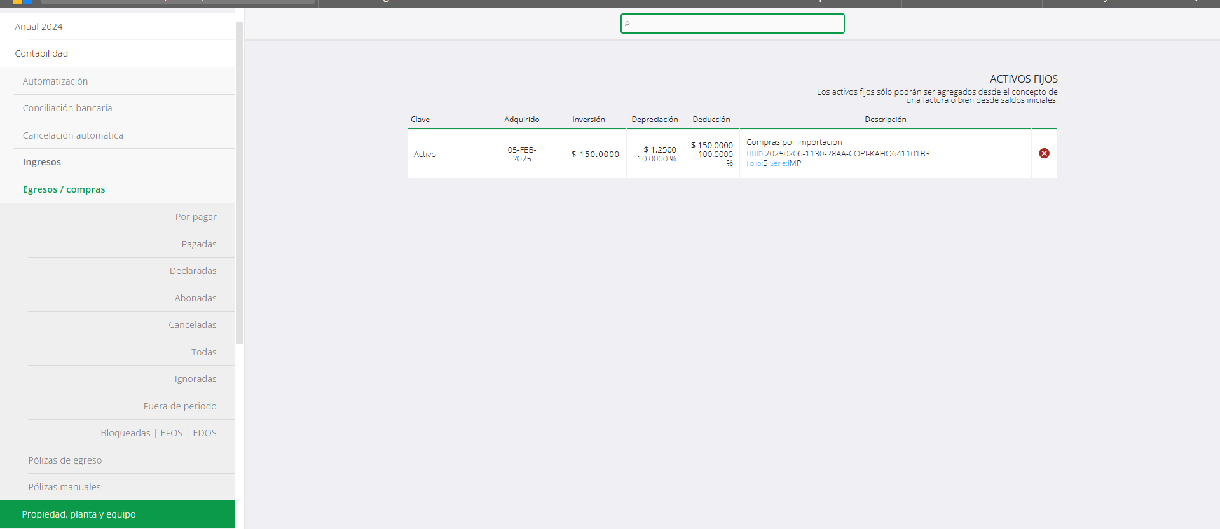Open Fuera de periodo list
The height and width of the screenshot is (529, 1220).
click(x=180, y=406)
